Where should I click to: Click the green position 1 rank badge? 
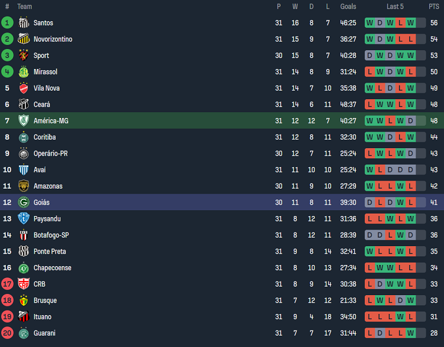(7, 23)
